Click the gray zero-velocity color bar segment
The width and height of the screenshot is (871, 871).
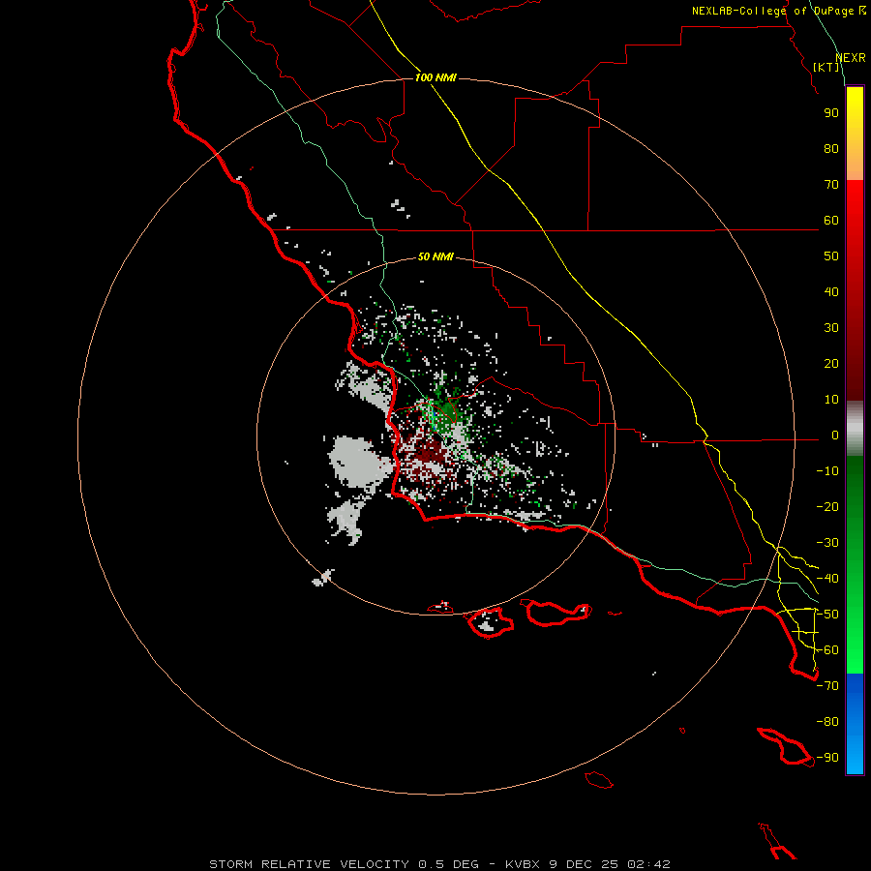[855, 429]
